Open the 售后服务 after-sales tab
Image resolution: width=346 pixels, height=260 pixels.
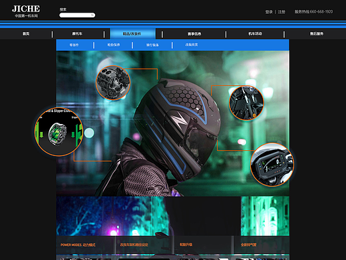(x=317, y=34)
